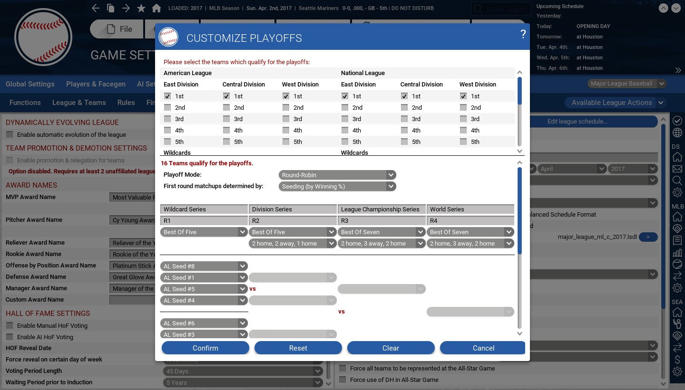
Task: Click the diamond icon under SEA section
Action: [677, 336]
